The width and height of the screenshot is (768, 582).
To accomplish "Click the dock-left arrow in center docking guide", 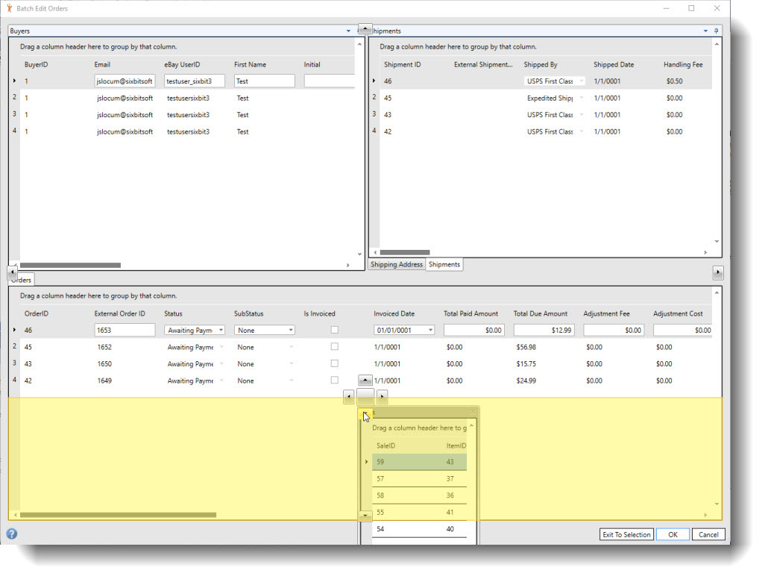I will tap(349, 396).
